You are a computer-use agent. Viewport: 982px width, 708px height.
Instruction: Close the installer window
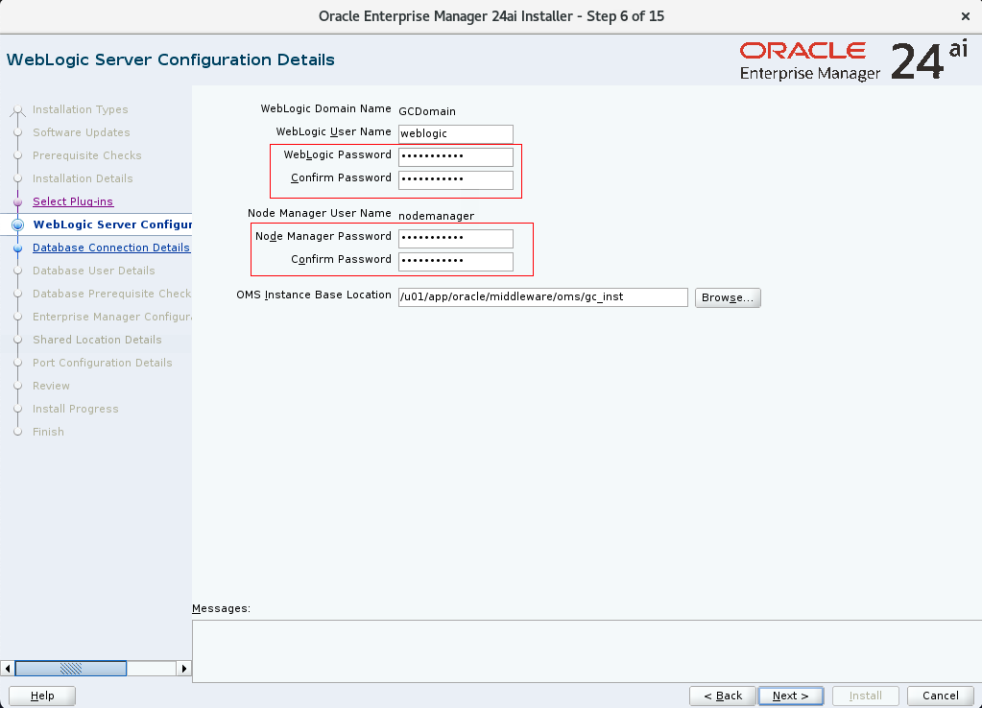point(965,16)
